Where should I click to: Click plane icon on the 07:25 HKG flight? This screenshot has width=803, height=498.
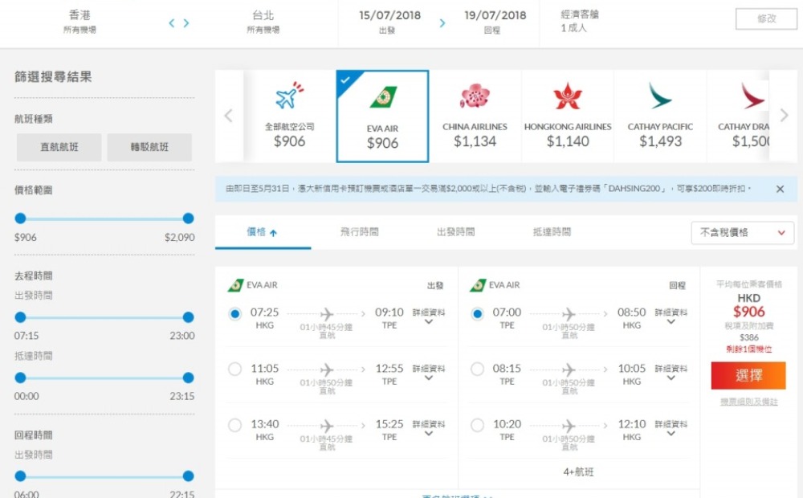(327, 313)
